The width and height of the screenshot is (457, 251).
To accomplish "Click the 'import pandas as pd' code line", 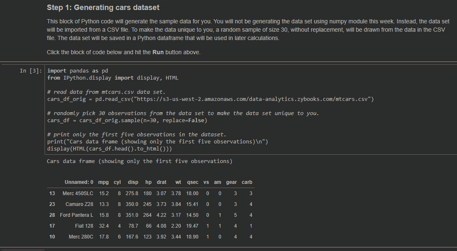I will 77,71.
